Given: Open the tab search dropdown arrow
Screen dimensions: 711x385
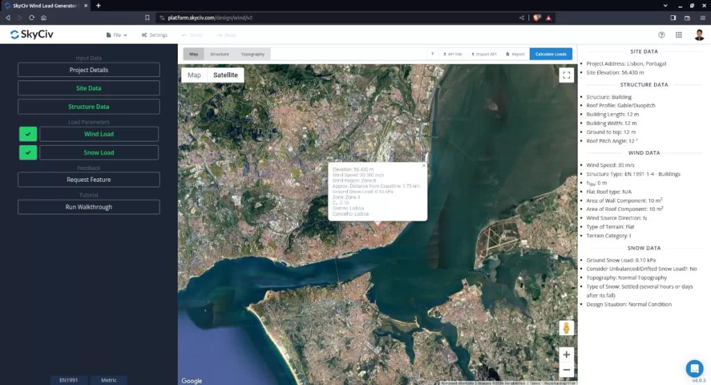Looking at the screenshot, I should [x=665, y=6].
